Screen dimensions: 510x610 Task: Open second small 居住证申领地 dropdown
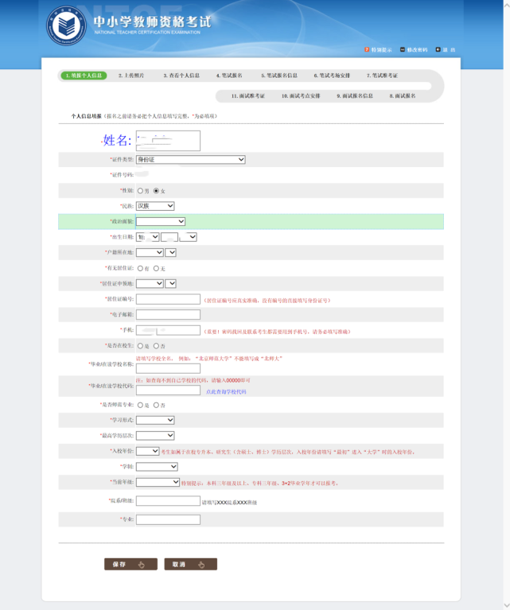click(x=170, y=284)
